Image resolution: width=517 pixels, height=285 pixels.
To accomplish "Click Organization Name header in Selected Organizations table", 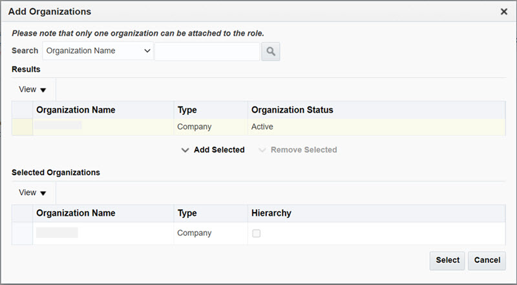I will pos(76,213).
